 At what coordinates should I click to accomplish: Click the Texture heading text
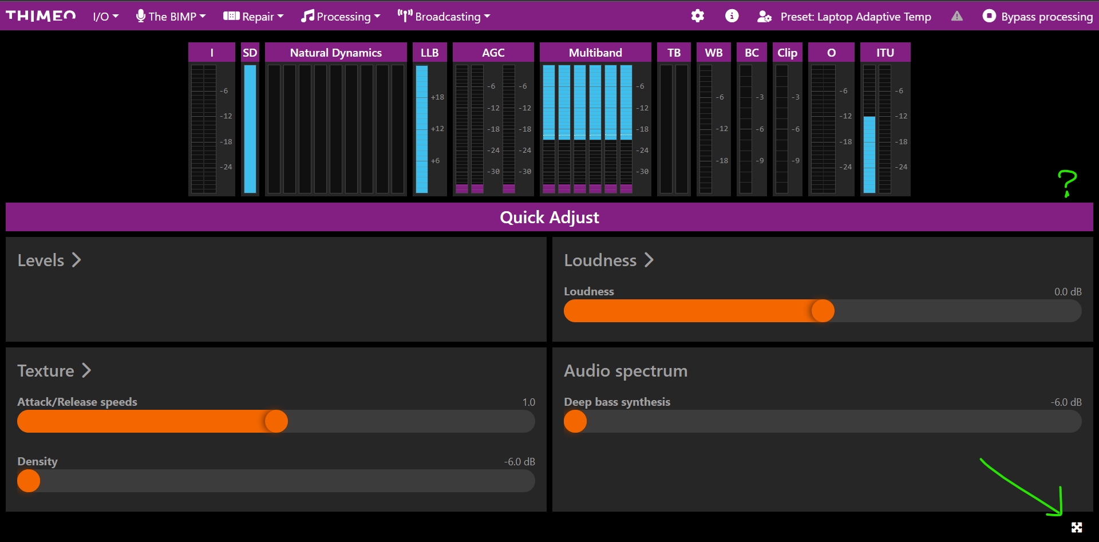pyautogui.click(x=46, y=371)
